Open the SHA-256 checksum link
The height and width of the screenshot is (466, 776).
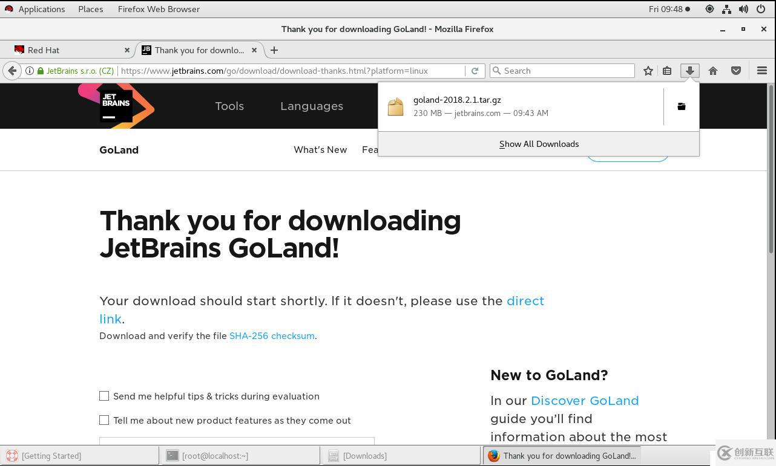[x=272, y=336]
